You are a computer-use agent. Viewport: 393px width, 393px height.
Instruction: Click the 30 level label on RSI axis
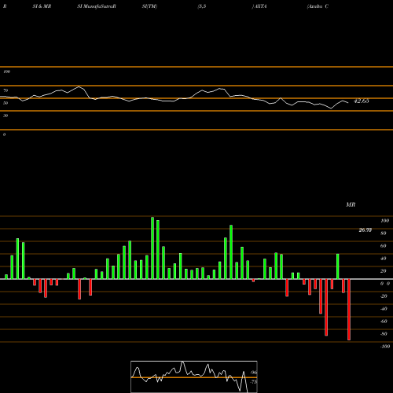(6, 116)
